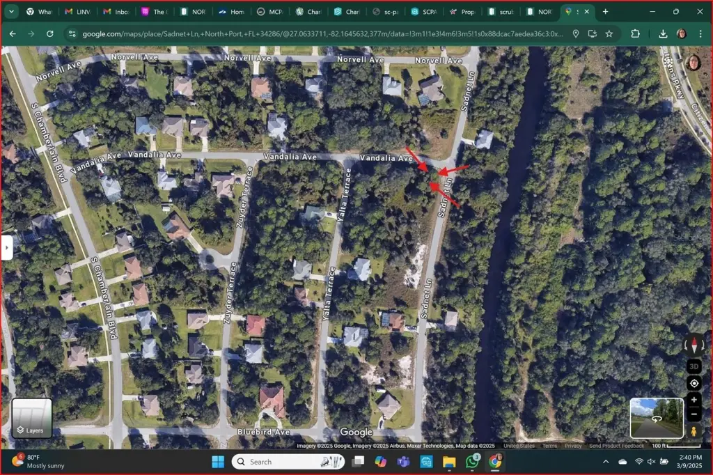Open the Street View preview thumbnail
The width and height of the screenshot is (713, 475).
click(x=656, y=418)
